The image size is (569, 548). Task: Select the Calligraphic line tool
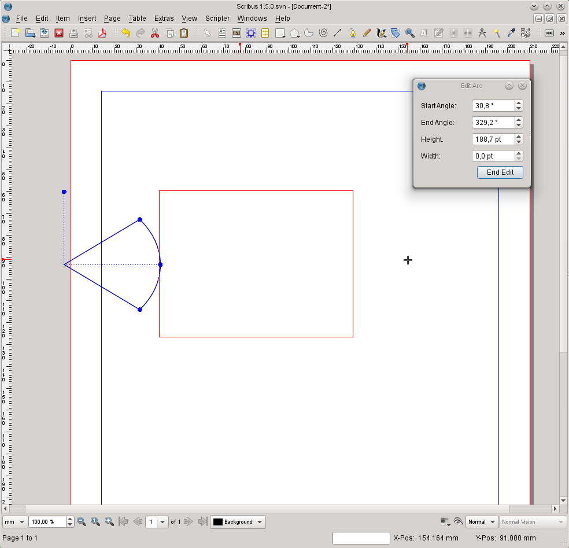pos(381,33)
